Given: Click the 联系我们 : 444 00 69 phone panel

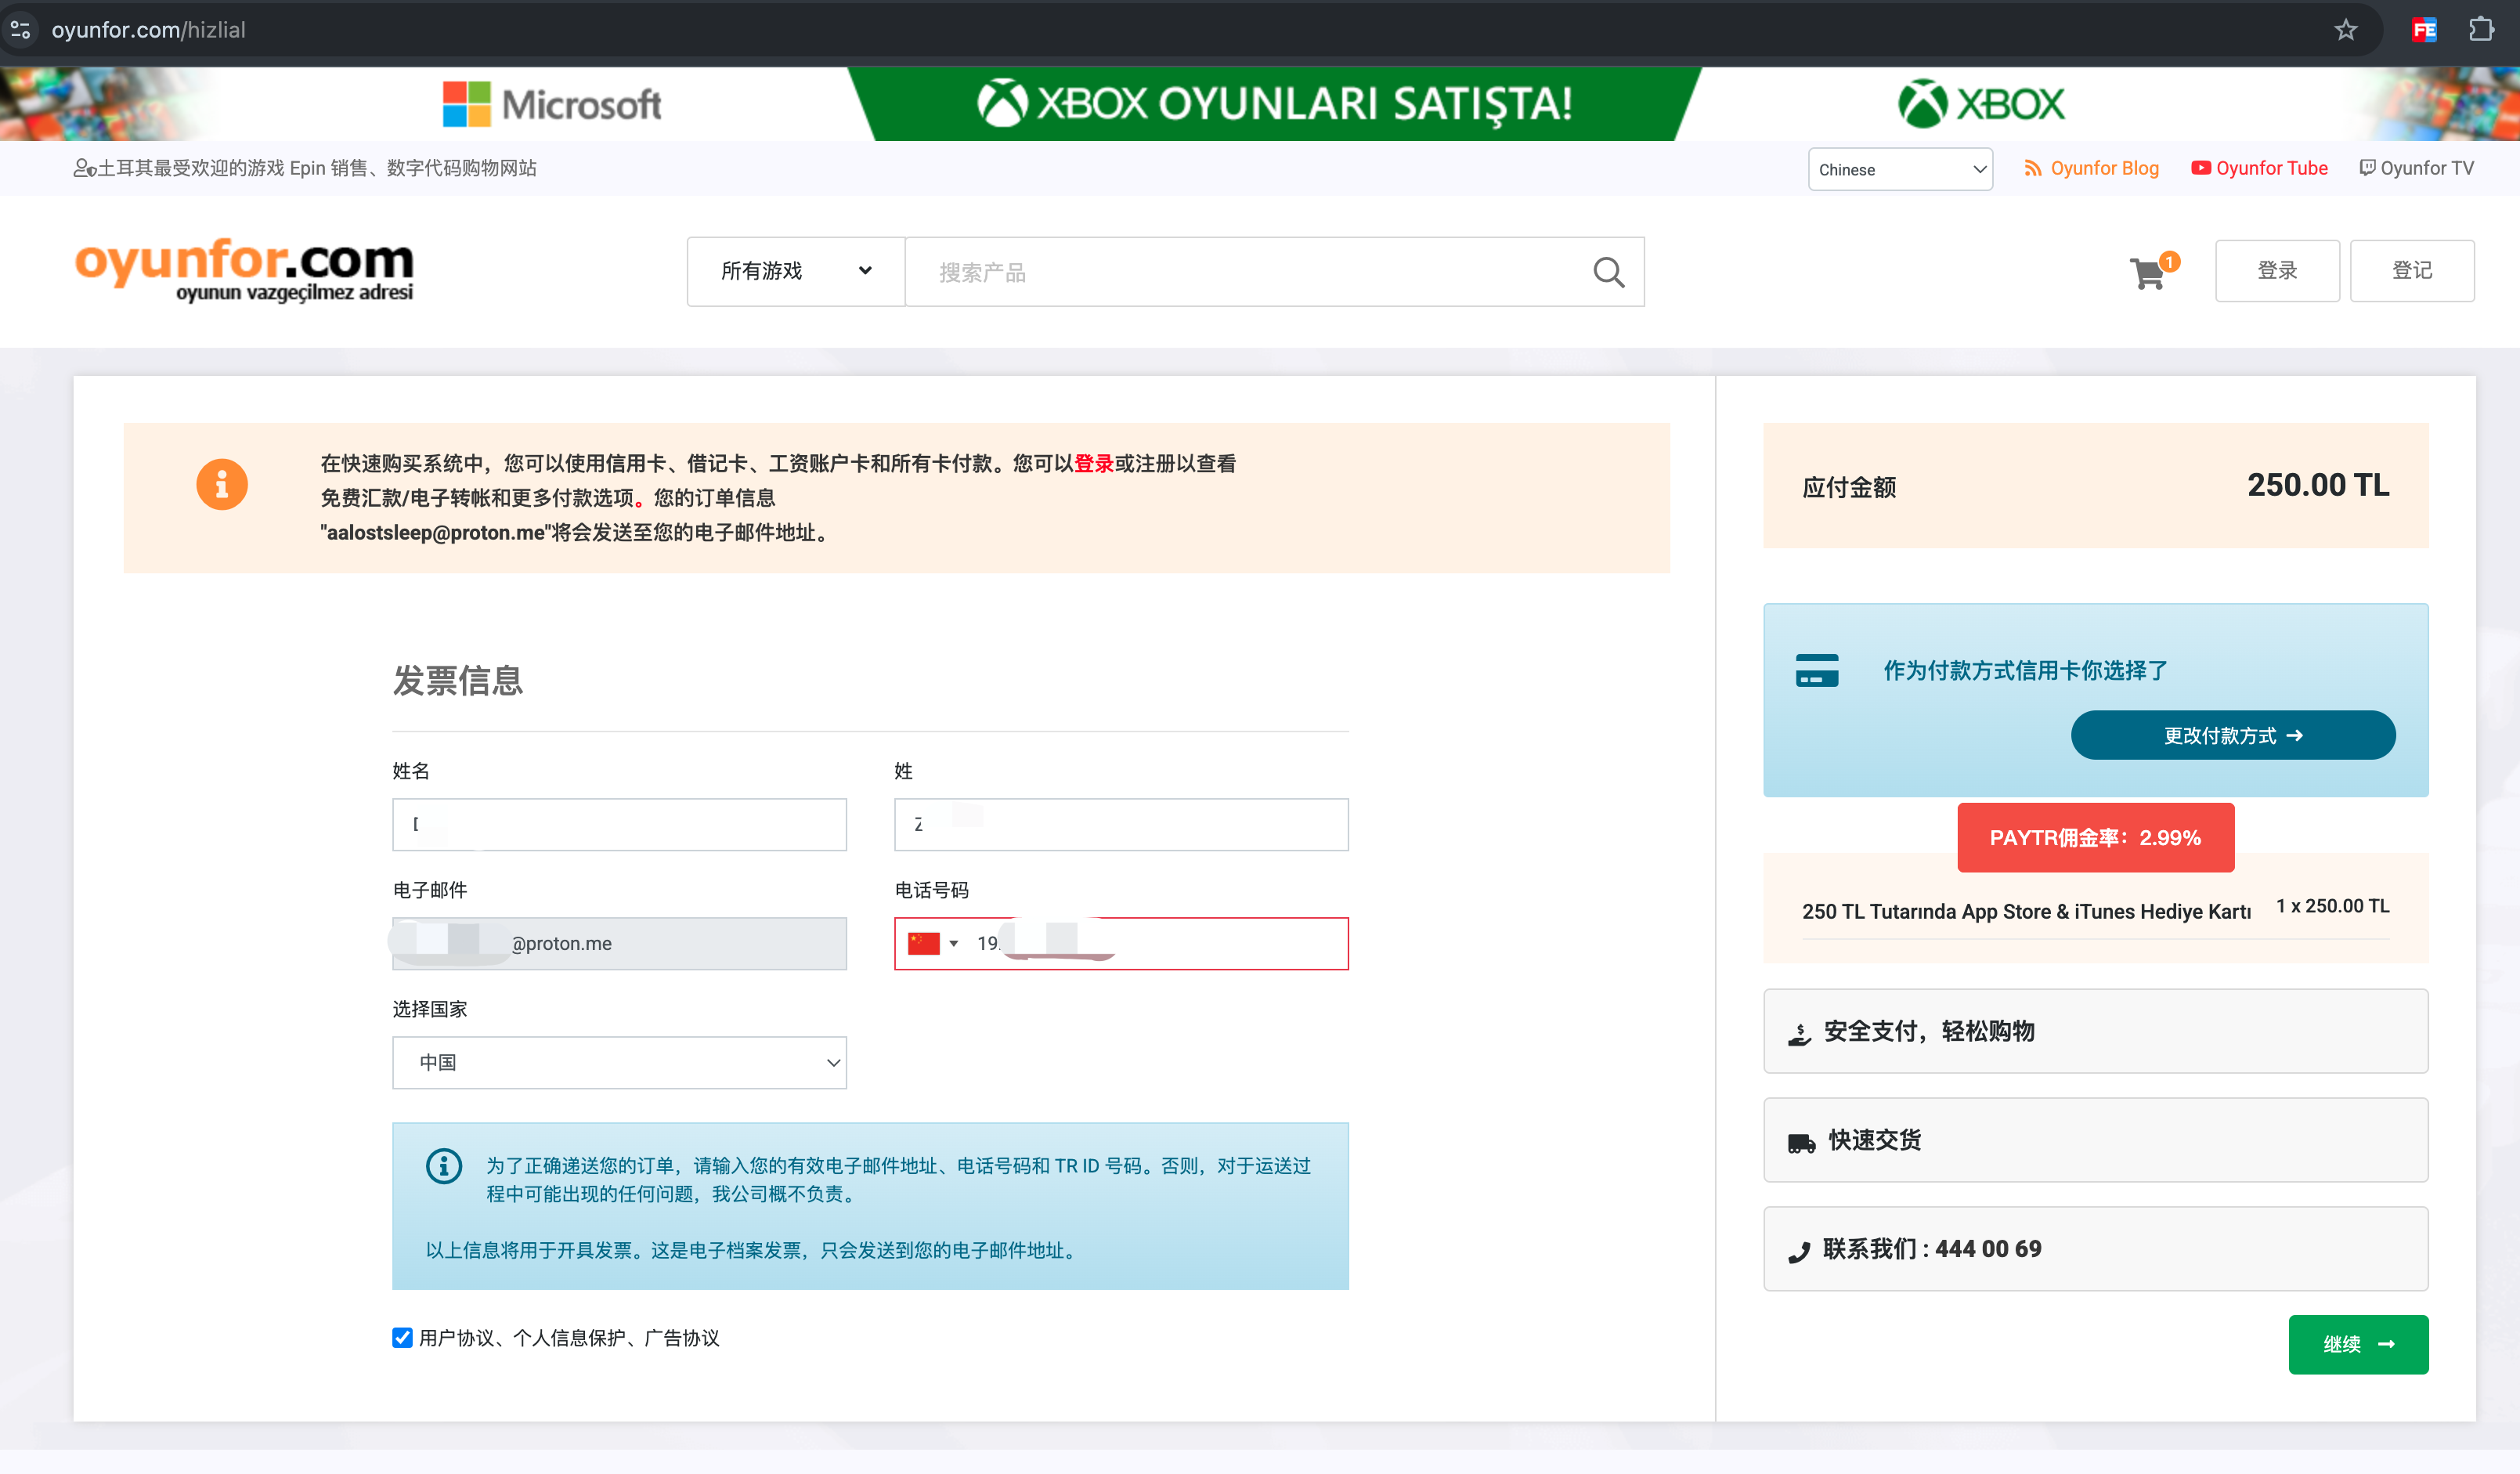Looking at the screenshot, I should click(2096, 1249).
